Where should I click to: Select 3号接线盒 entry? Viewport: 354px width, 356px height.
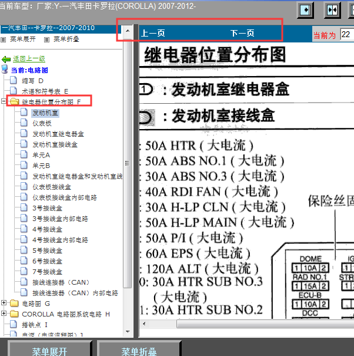click(x=47, y=208)
